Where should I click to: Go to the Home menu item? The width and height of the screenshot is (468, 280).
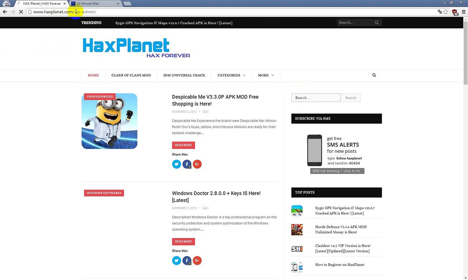[x=93, y=75]
